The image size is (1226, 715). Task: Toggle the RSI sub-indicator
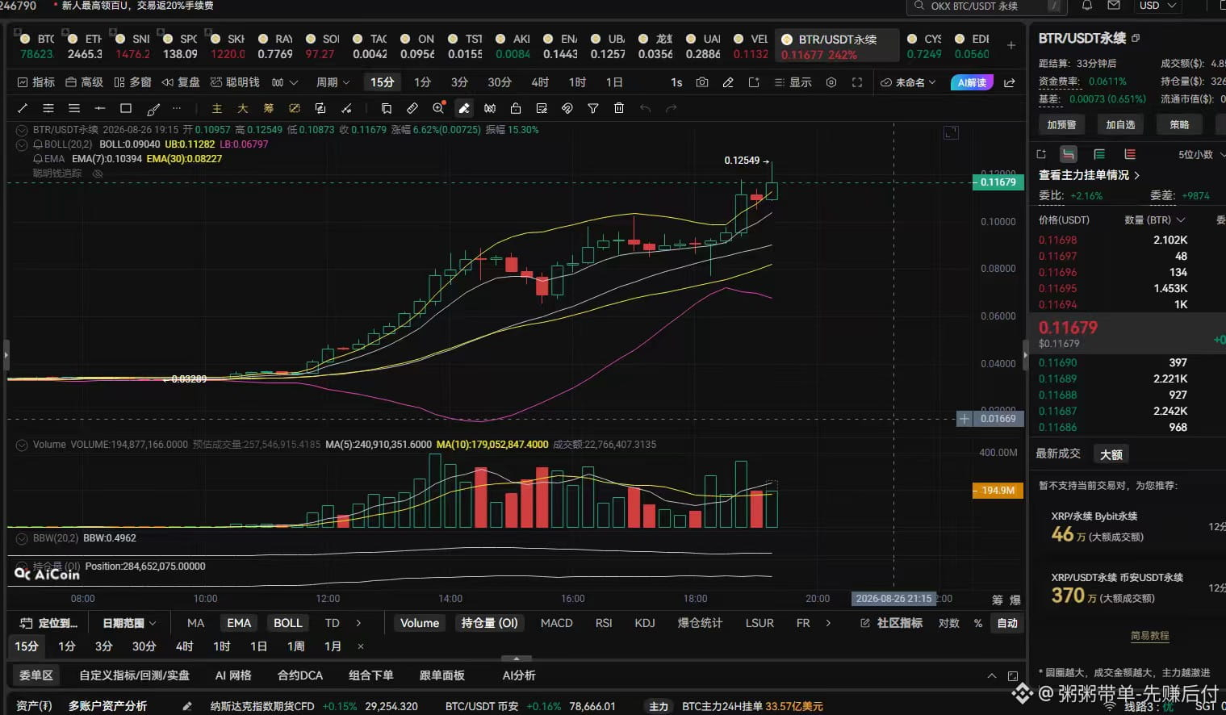coord(604,623)
